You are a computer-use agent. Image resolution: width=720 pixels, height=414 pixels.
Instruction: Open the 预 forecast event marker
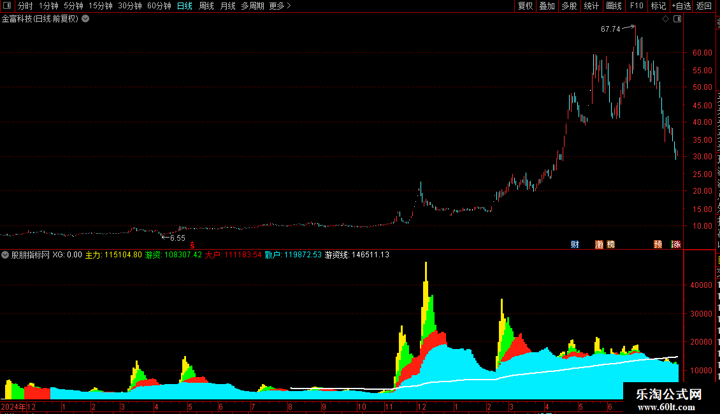coord(658,244)
